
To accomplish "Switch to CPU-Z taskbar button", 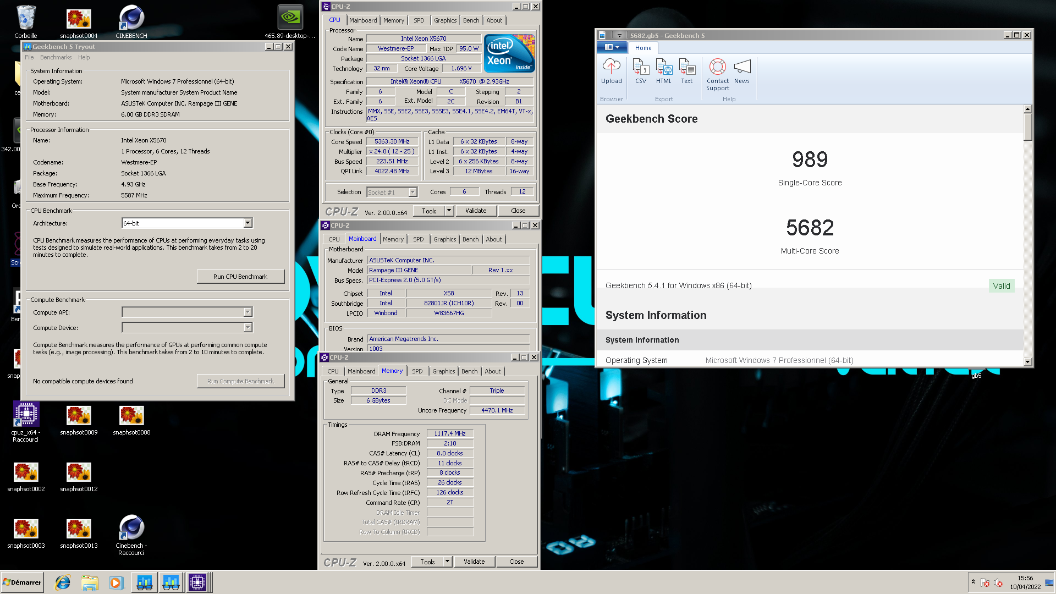I will pos(197,582).
